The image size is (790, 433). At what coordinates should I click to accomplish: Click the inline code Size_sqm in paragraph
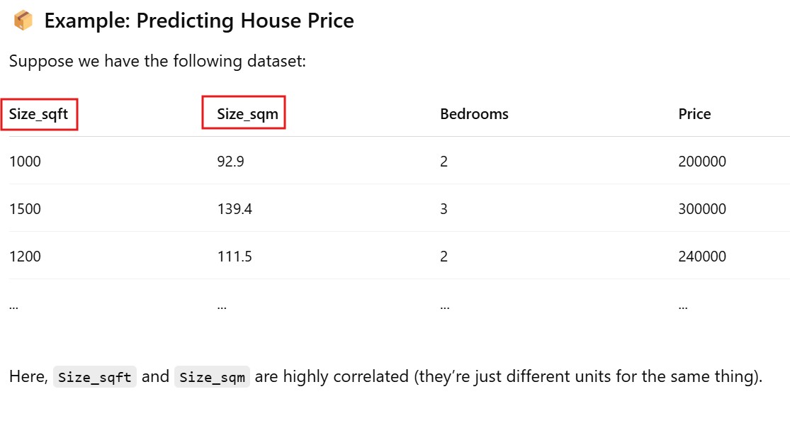pos(213,377)
